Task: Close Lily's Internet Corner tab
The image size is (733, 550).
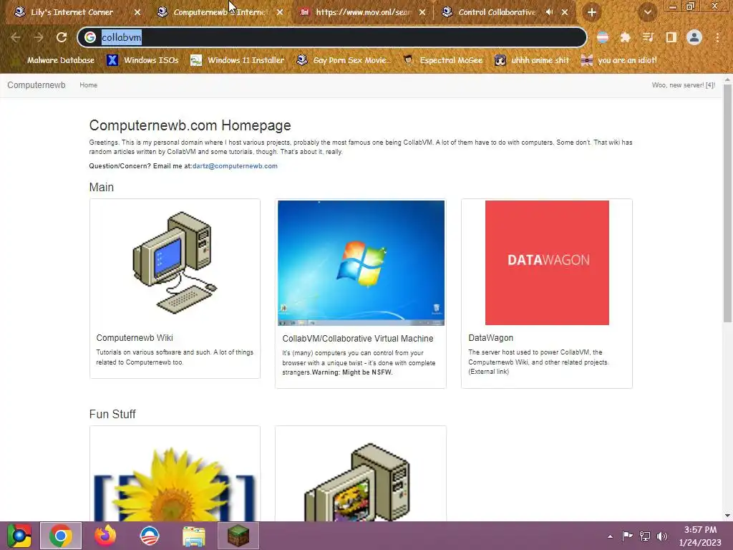Action: [x=137, y=12]
